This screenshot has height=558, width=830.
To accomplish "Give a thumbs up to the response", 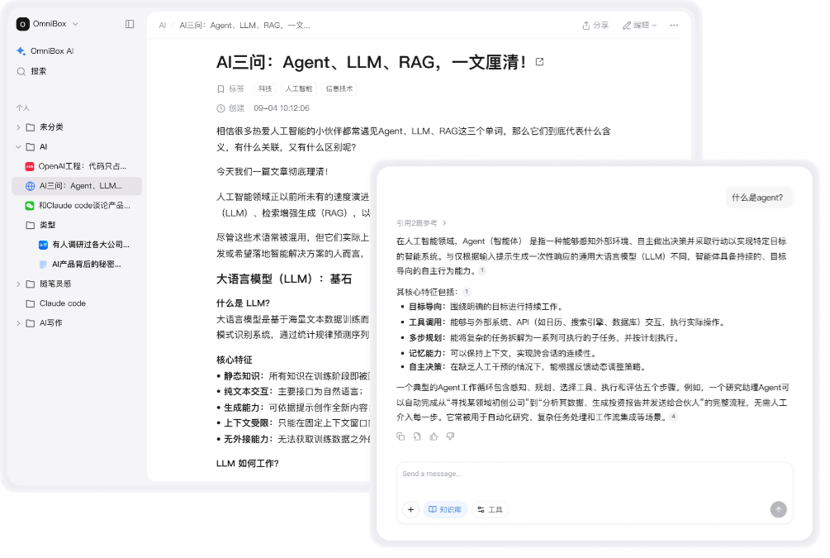I will pyautogui.click(x=432, y=436).
